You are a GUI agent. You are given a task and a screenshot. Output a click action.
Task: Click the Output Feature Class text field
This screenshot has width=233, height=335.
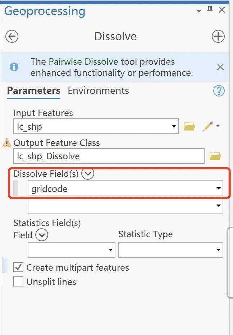pos(109,156)
